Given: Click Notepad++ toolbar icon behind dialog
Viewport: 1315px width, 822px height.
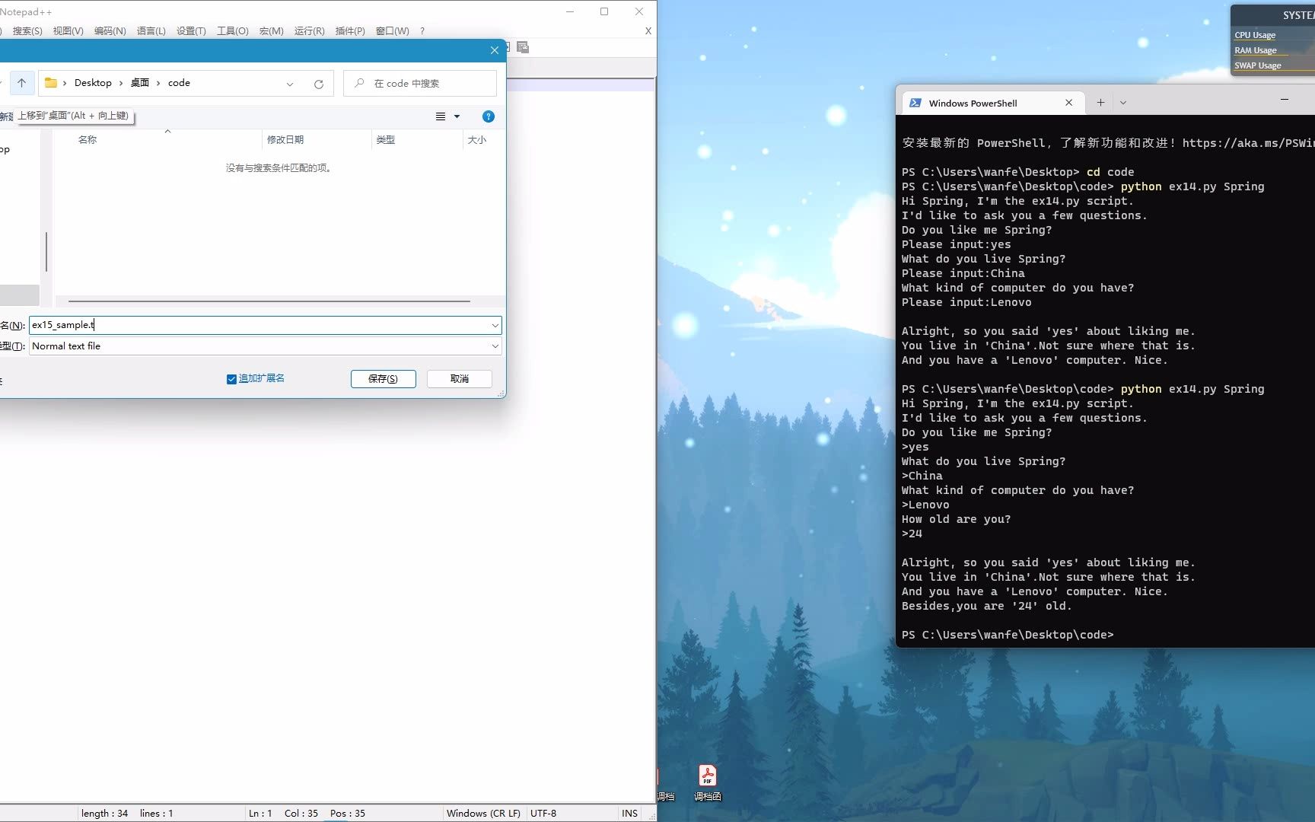Looking at the screenshot, I should coord(523,47).
